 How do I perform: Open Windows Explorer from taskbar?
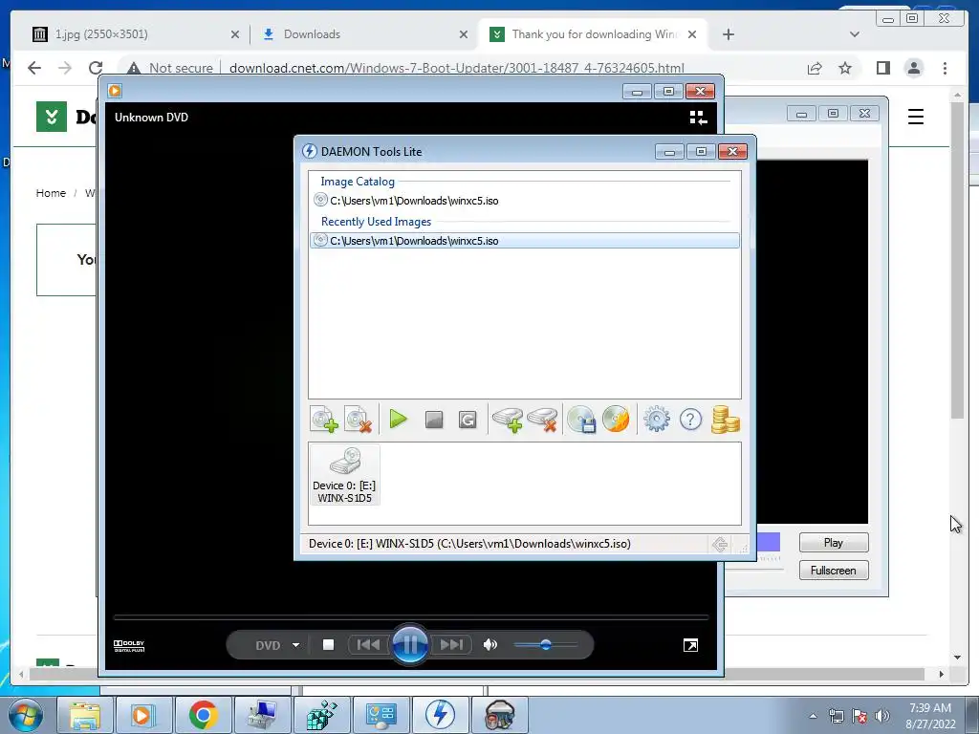point(85,715)
